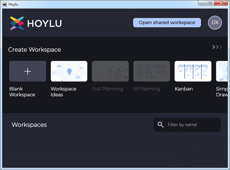Viewport: 230px width, 170px height.
Task: Click the Filter by name input field
Action: (x=187, y=125)
